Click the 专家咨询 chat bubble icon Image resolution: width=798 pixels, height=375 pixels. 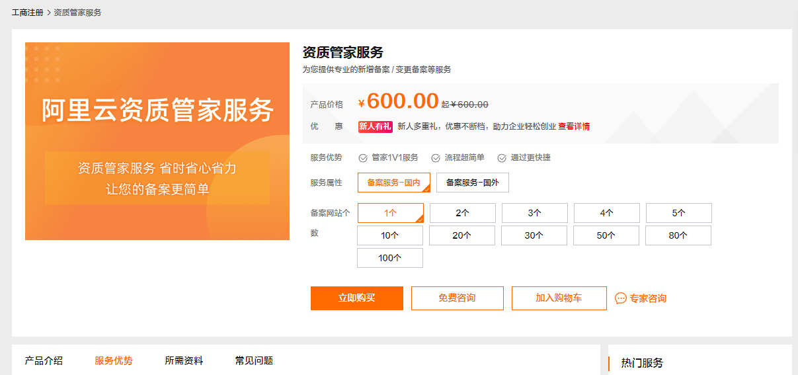tap(620, 298)
